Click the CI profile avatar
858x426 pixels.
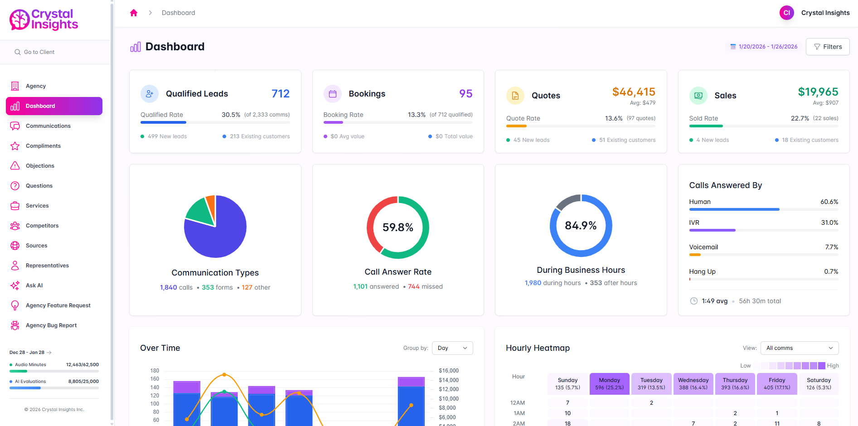pos(786,12)
